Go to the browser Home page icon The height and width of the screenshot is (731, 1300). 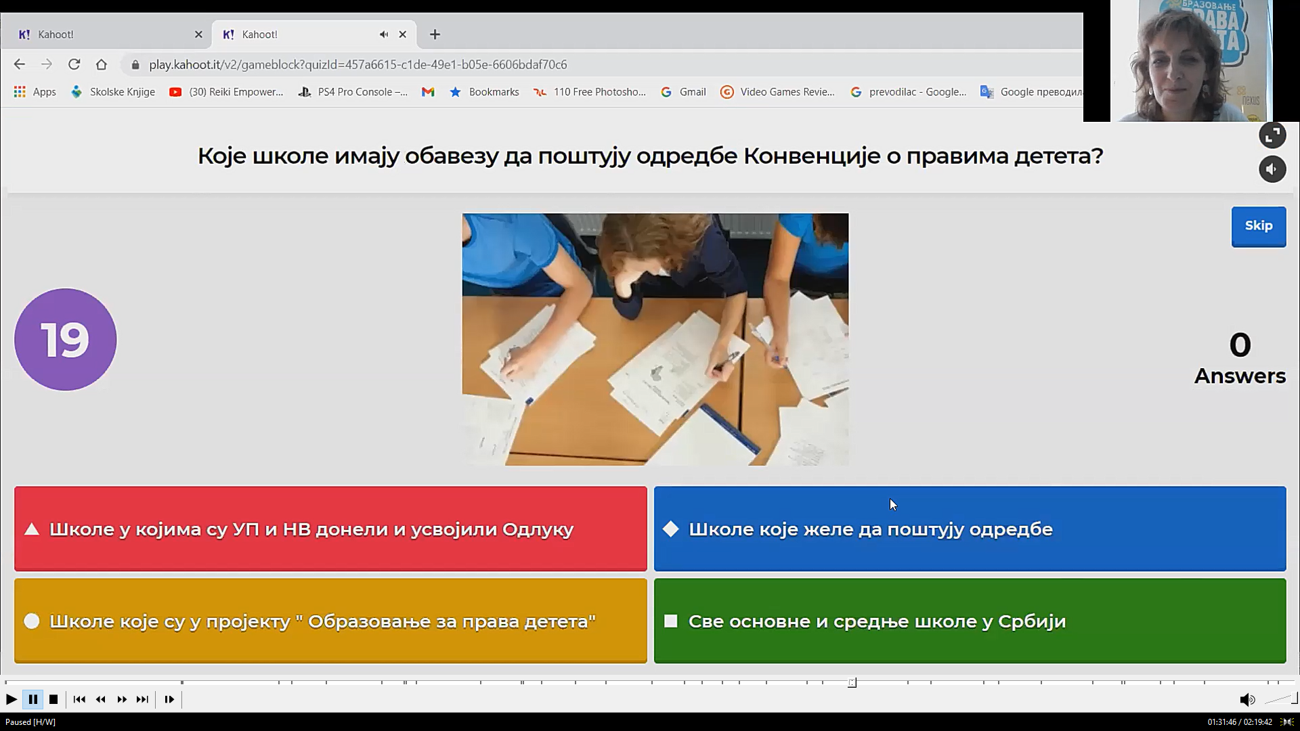click(x=101, y=64)
